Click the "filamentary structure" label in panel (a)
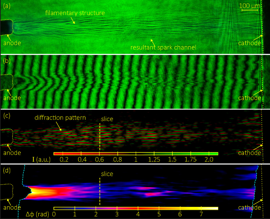The image size is (270, 219). pos(75,13)
